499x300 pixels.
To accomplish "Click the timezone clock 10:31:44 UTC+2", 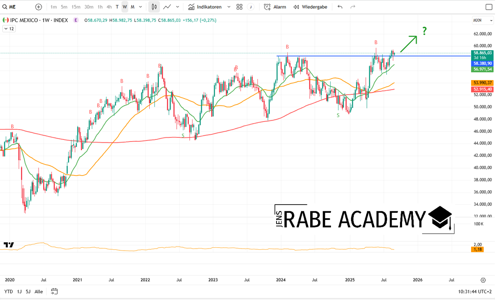I will 475,291.
